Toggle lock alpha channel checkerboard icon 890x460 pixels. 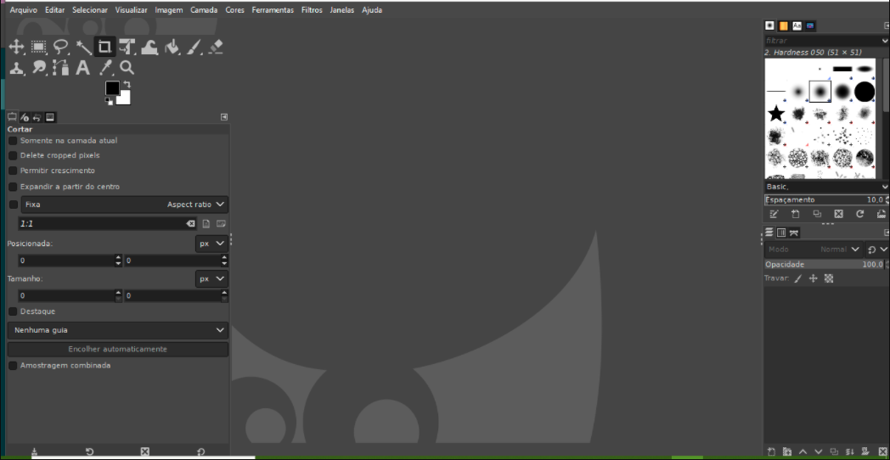point(829,278)
